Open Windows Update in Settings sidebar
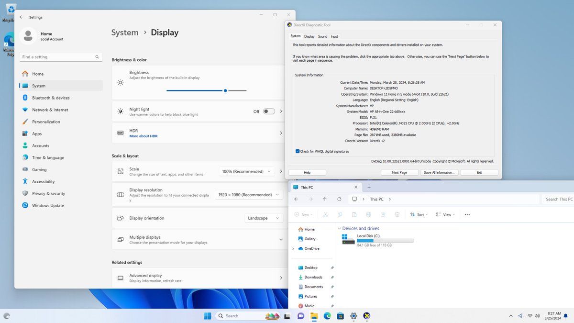 (61, 205)
